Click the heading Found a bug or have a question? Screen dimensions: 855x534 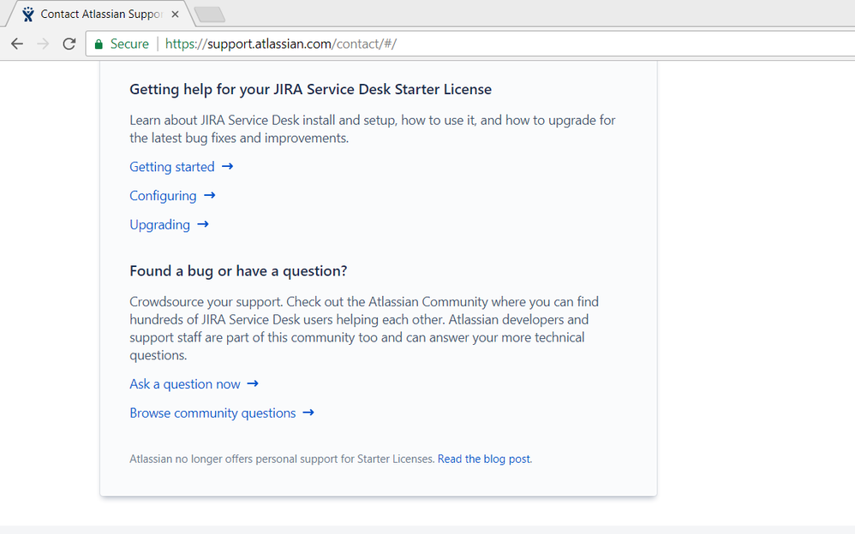[238, 270]
